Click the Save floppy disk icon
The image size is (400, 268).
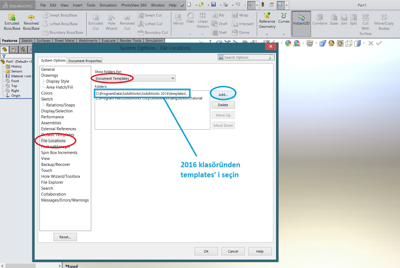coord(214,4)
